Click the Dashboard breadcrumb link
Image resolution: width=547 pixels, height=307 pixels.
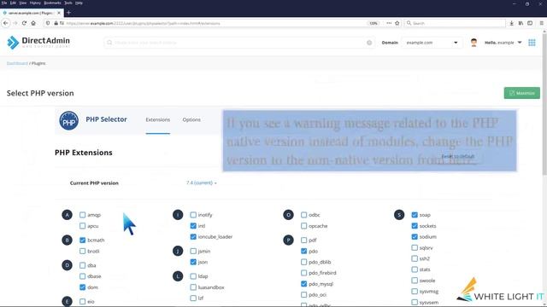pyautogui.click(x=17, y=63)
